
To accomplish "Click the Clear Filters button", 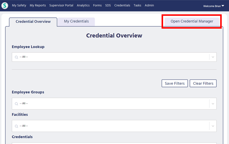I will (203, 83).
